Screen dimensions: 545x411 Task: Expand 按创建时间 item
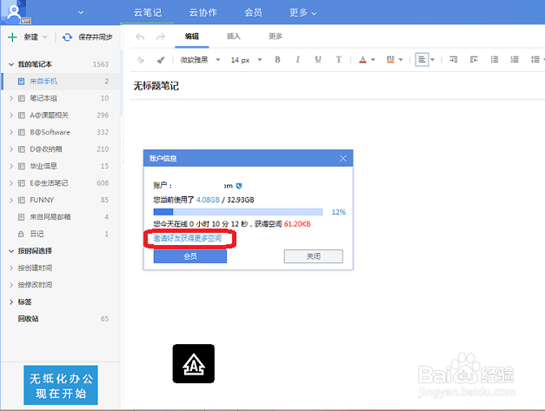[x=11, y=268]
